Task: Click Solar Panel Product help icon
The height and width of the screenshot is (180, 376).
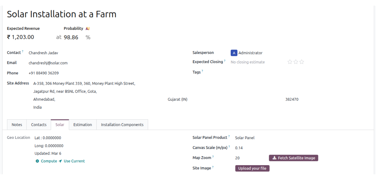Action: [x=229, y=136]
